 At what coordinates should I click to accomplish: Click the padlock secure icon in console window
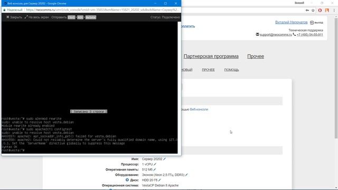pyautogui.click(x=4, y=10)
